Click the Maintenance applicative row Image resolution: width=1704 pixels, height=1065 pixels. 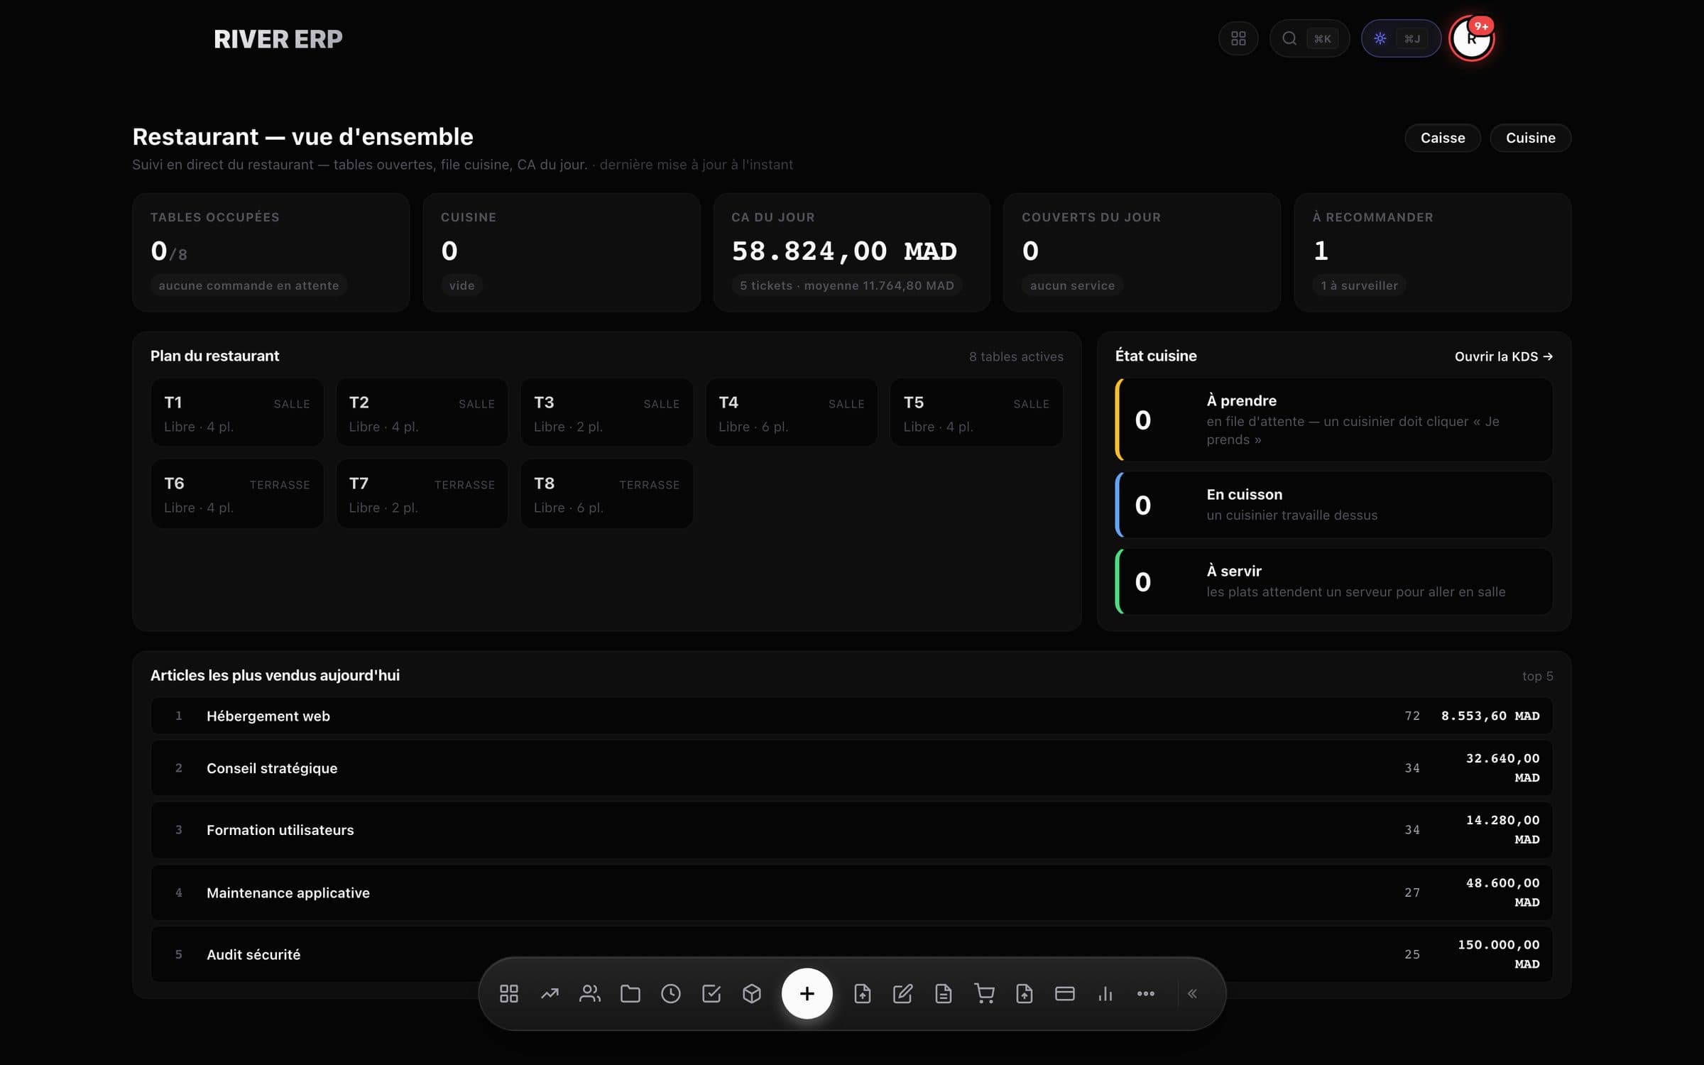[x=851, y=892]
